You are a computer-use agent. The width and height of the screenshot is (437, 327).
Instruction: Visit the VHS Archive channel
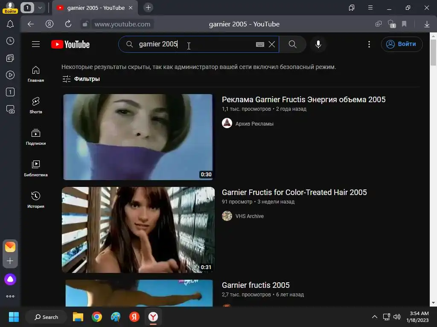[249, 216]
